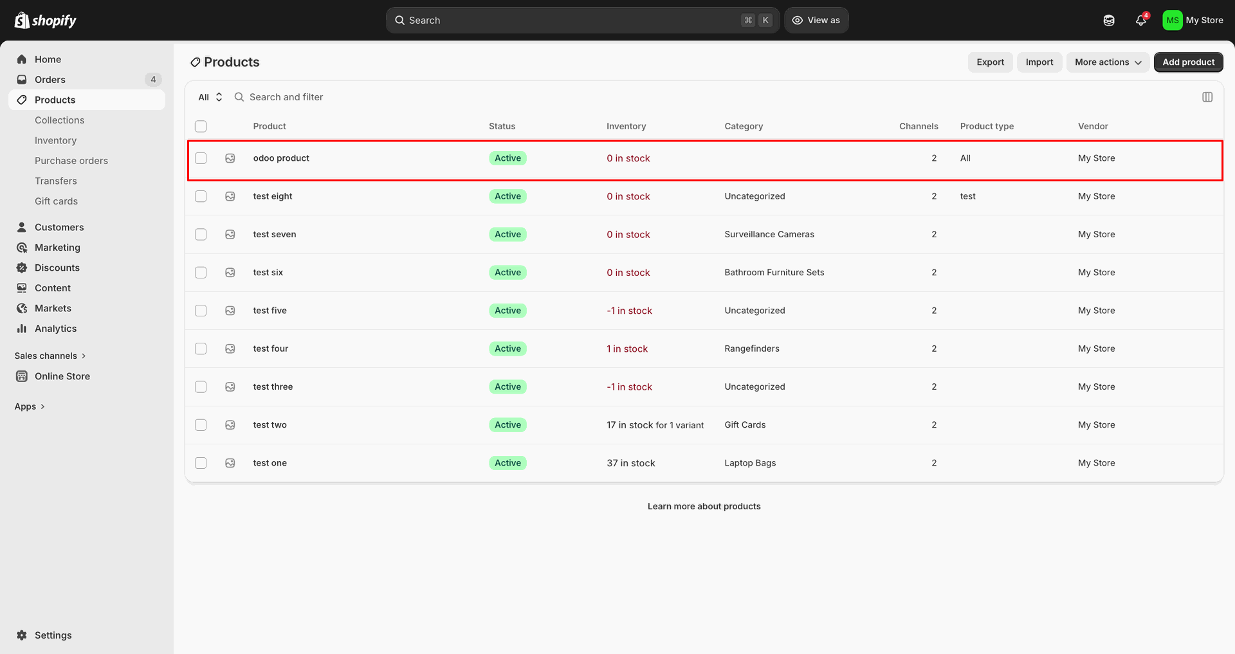Click the Shopify logo

coord(45,21)
